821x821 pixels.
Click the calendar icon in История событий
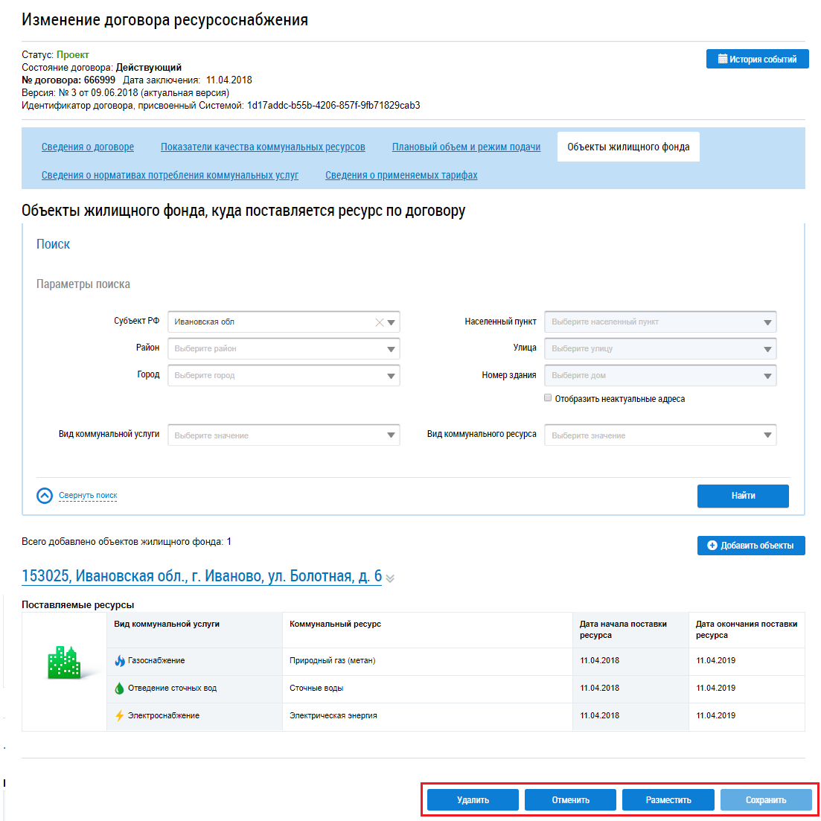point(723,59)
